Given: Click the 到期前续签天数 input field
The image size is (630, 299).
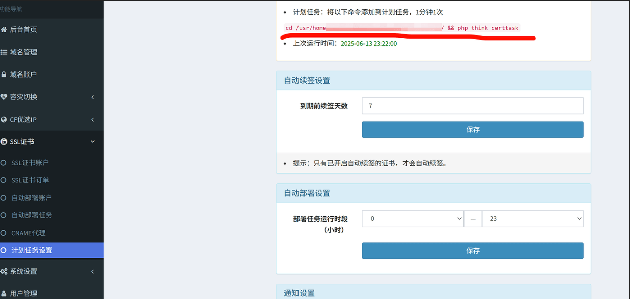Looking at the screenshot, I should tap(472, 106).
